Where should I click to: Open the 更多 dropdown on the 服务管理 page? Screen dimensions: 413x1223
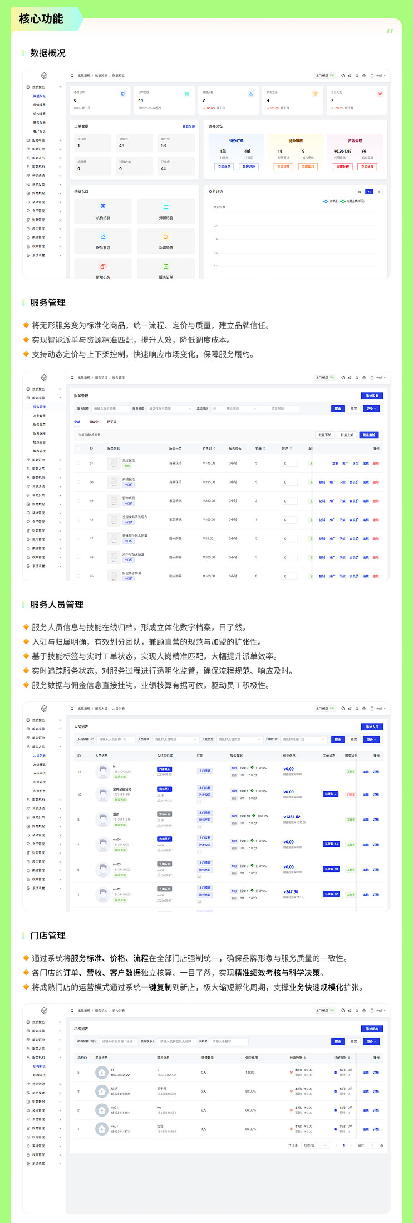pos(371,408)
